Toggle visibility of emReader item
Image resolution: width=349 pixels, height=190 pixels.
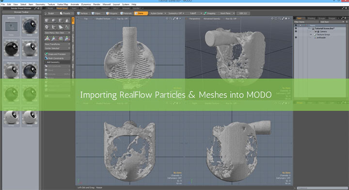[x=296, y=38]
